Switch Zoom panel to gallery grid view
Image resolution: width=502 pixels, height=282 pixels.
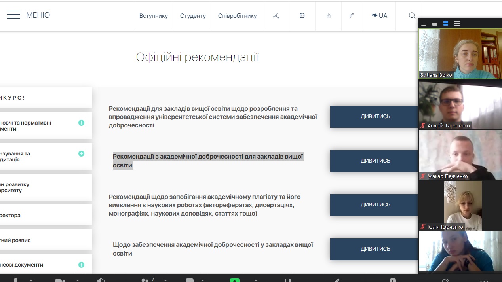point(457,24)
